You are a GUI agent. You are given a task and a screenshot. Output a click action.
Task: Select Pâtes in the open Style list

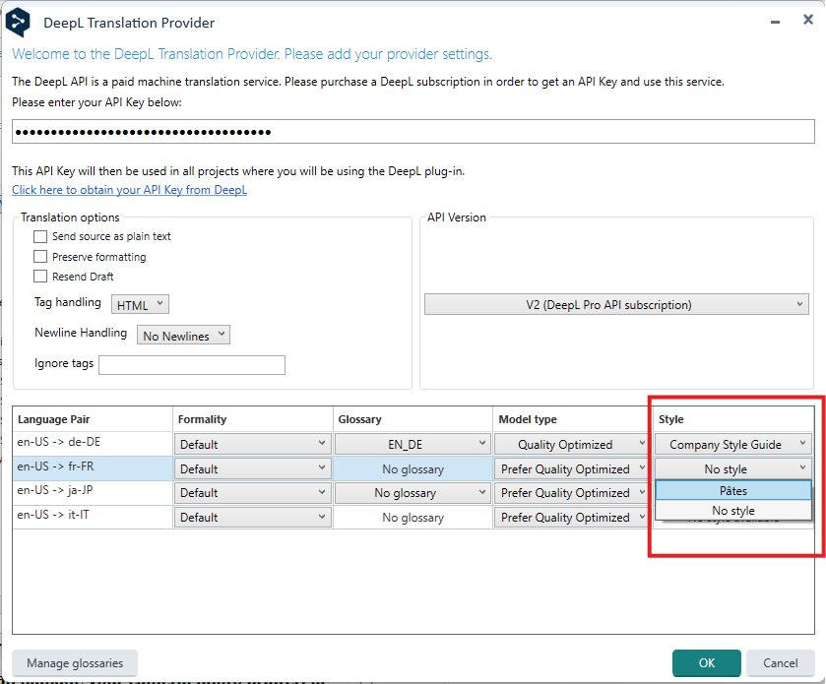(732, 490)
